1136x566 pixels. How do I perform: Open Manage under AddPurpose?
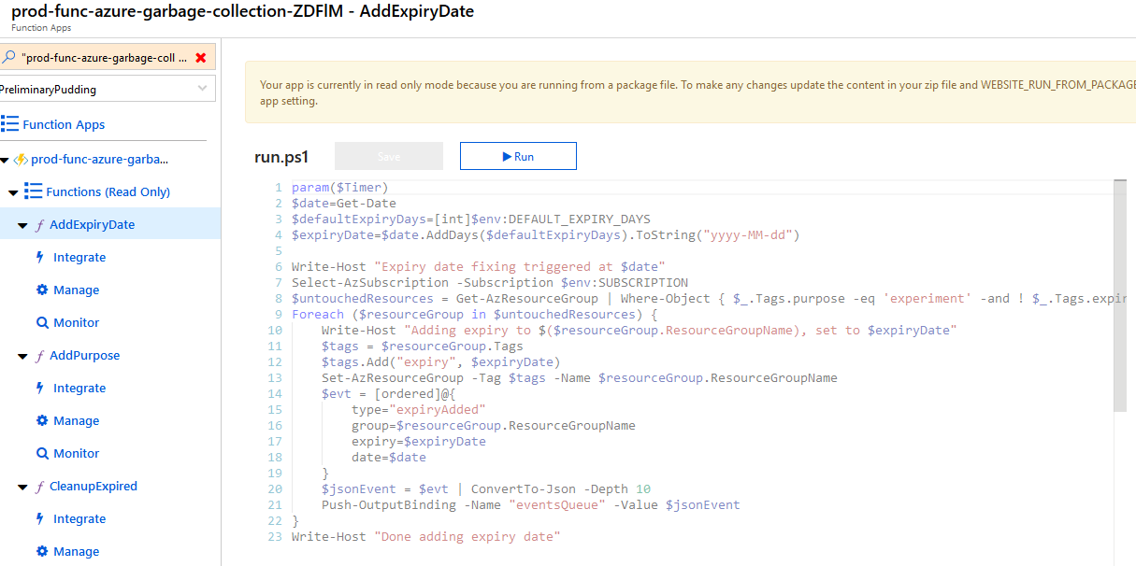77,420
